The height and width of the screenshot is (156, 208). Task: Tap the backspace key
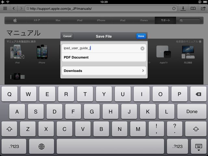point(198,94)
